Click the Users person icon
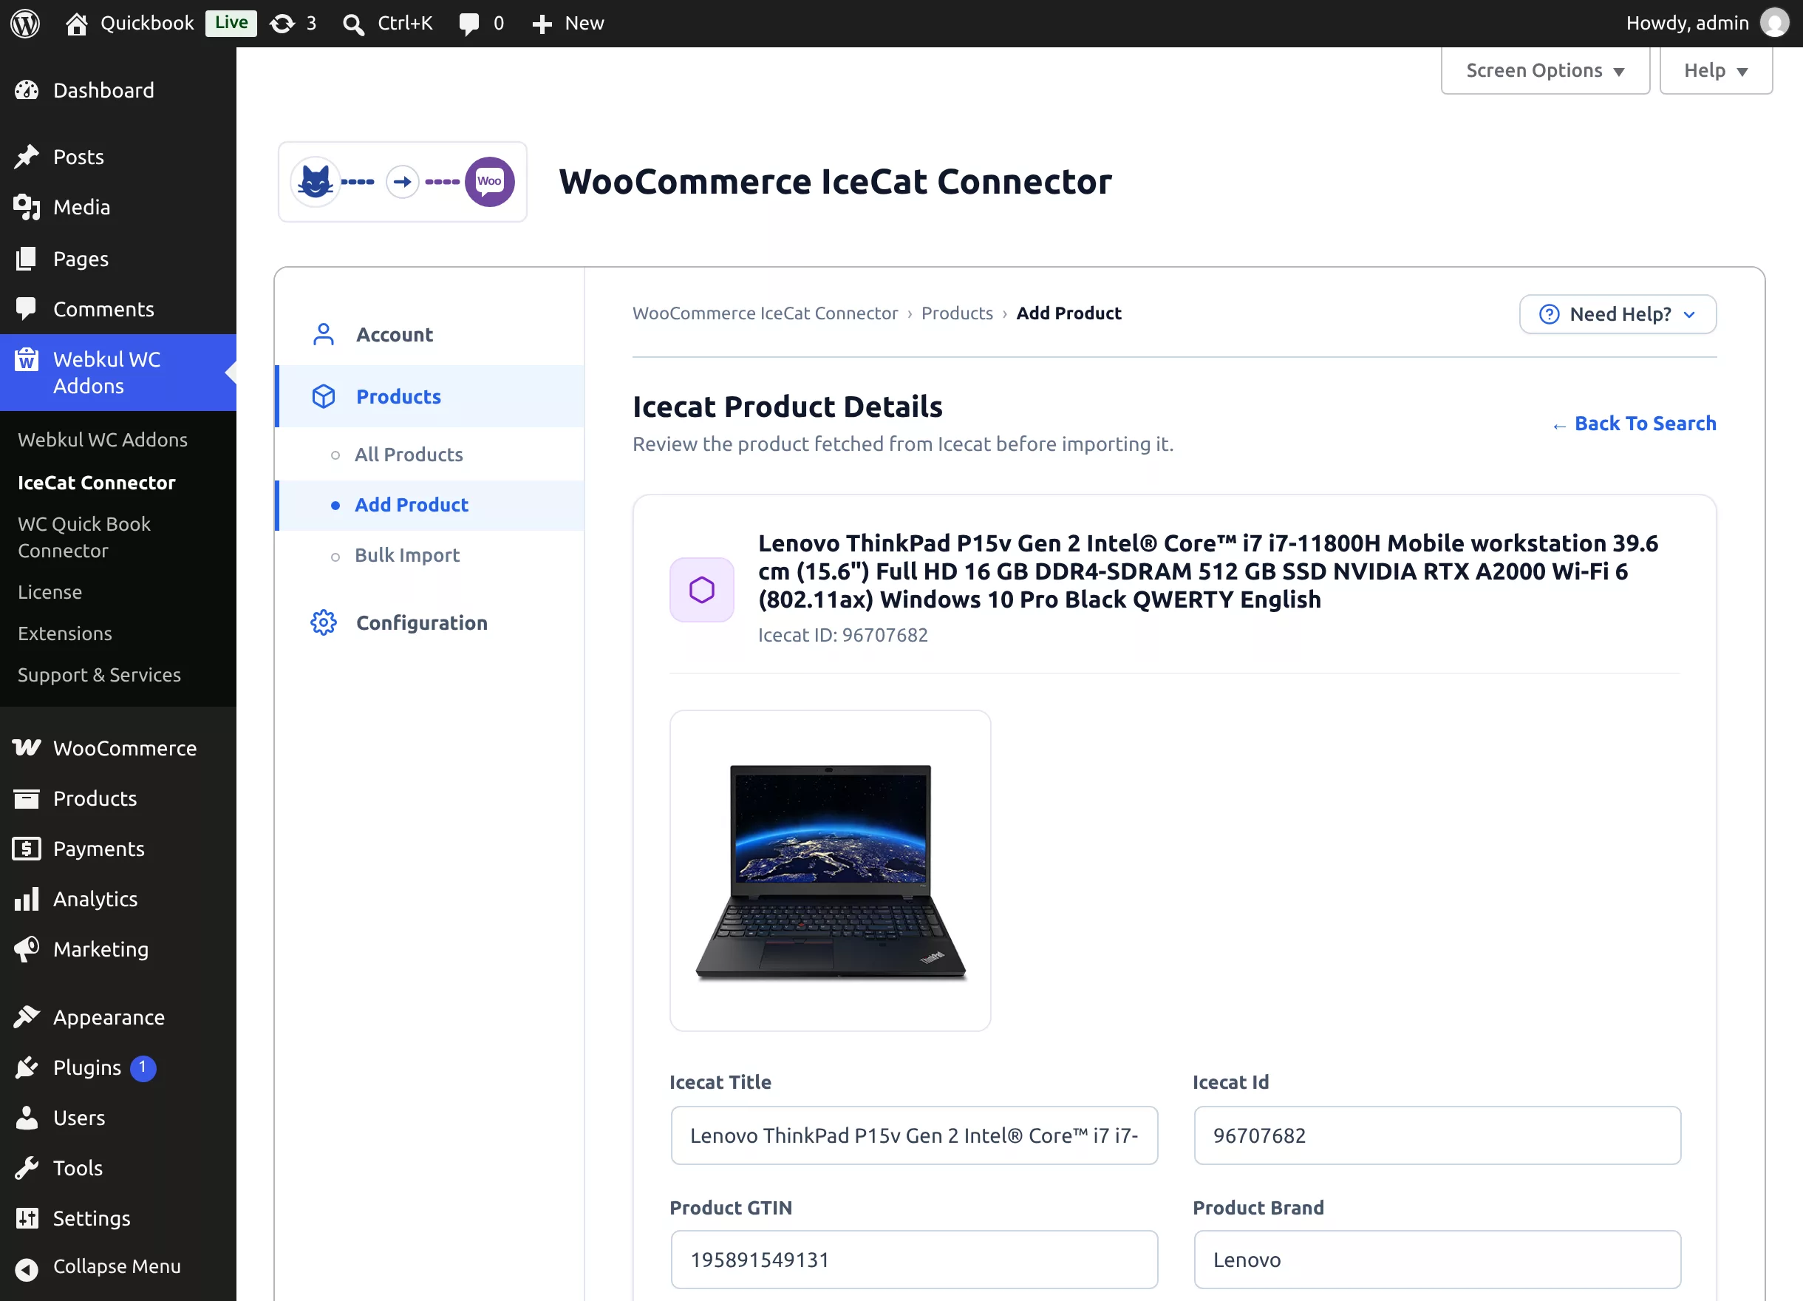The height and width of the screenshot is (1301, 1803). tap(27, 1117)
